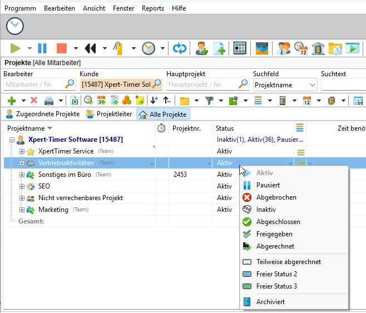
Task: Open the Suchfeld Projektname combo box
Action: (285, 85)
